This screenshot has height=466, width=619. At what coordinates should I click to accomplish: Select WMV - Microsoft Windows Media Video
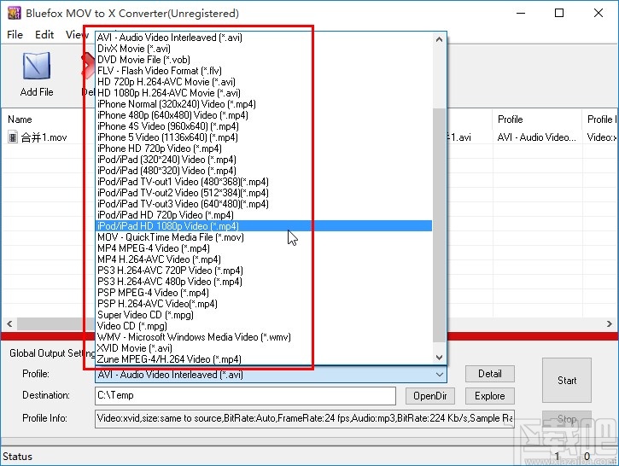[x=264, y=337]
